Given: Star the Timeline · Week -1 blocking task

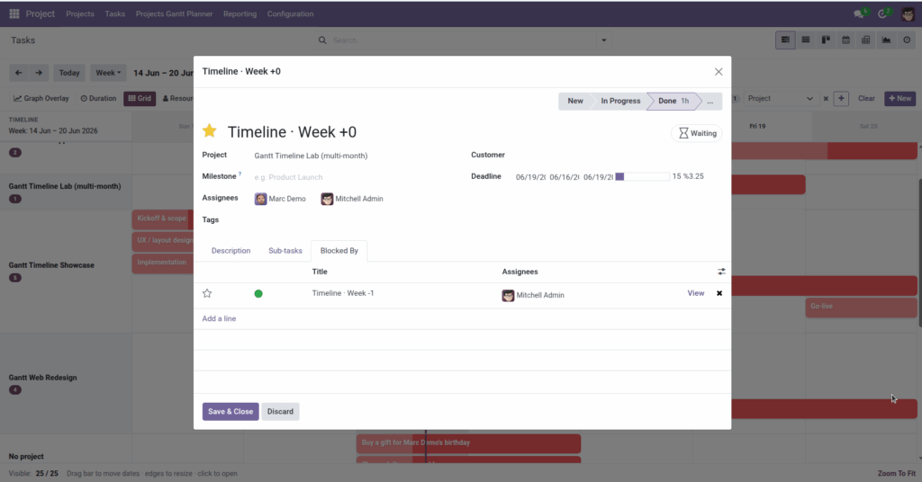Looking at the screenshot, I should 207,293.
